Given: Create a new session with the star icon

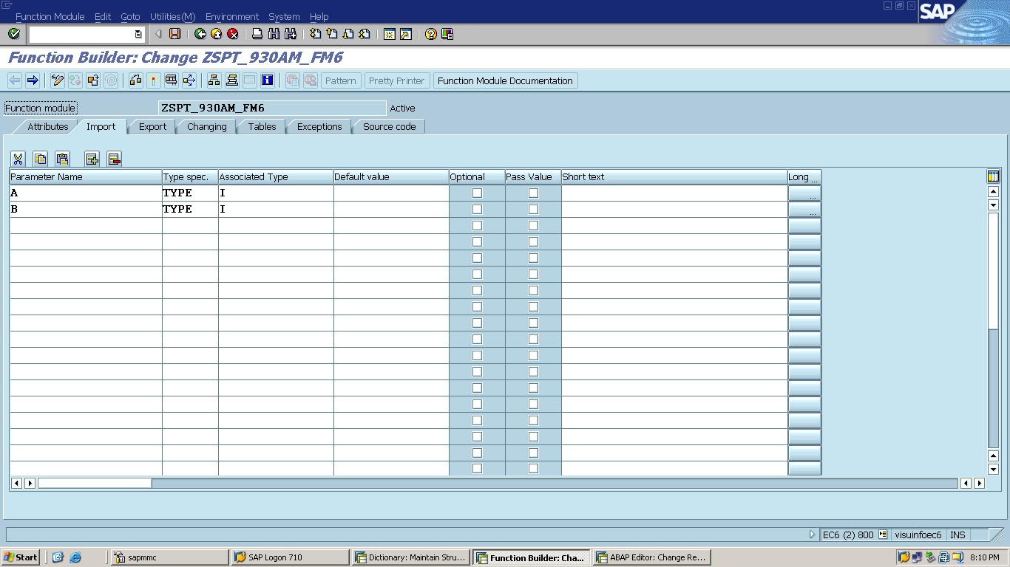Looking at the screenshot, I should pos(389,34).
